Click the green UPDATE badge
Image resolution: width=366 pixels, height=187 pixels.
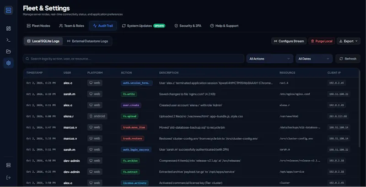tap(159, 26)
